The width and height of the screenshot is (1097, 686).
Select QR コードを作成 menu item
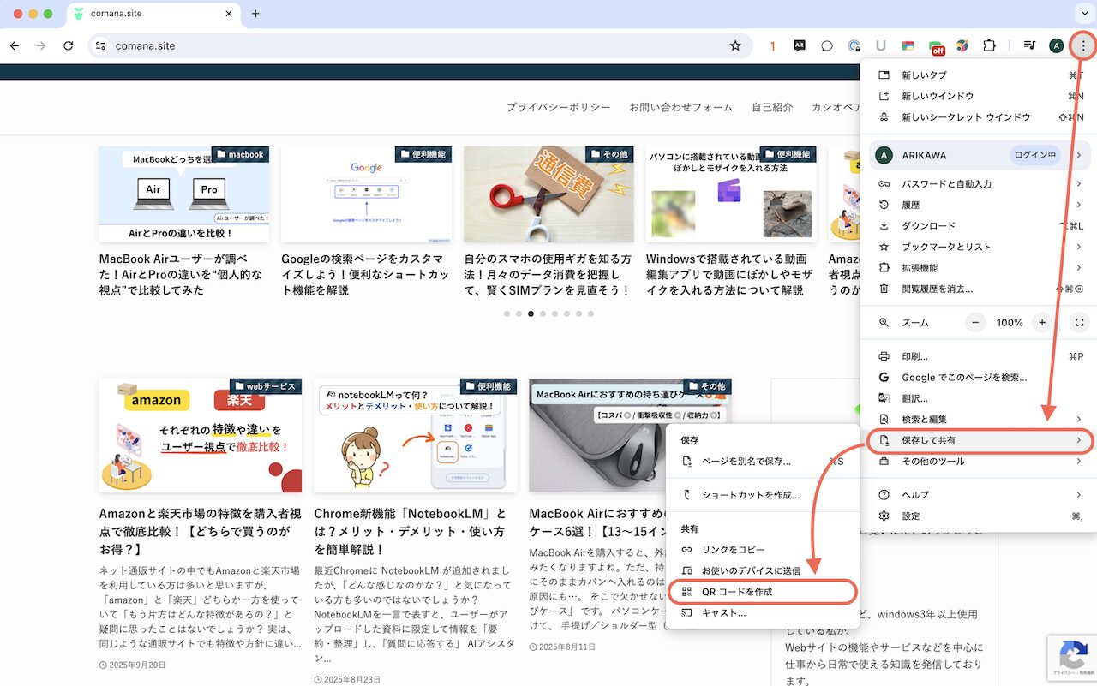(737, 592)
